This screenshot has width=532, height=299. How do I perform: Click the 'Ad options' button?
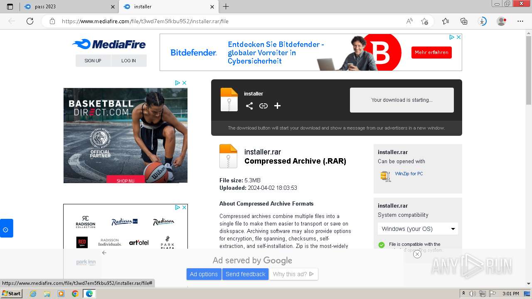pos(204,274)
